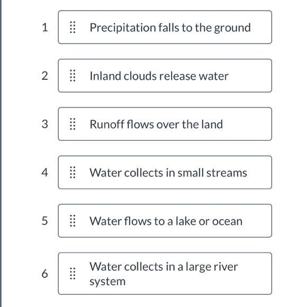
Task: Click the 'Inland clouds release water' card
Action: pyautogui.click(x=165, y=76)
